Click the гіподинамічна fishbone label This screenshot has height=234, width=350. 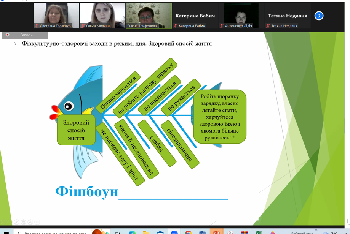coord(179,145)
